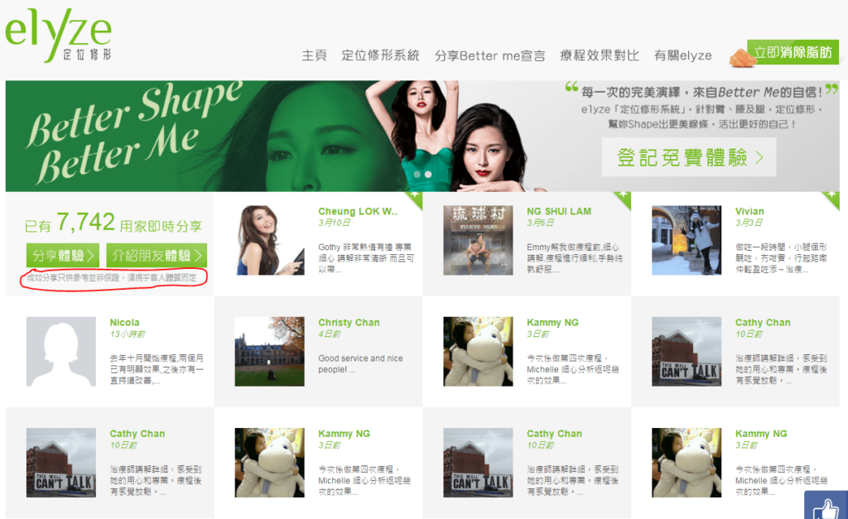
Task: Click the orange fat lump icon
Action: (x=742, y=58)
